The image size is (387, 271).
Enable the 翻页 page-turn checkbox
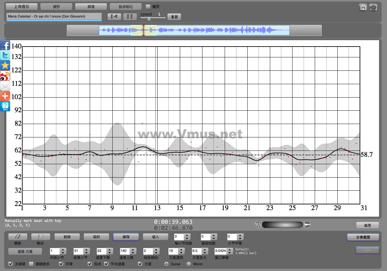pyautogui.click(x=148, y=6)
